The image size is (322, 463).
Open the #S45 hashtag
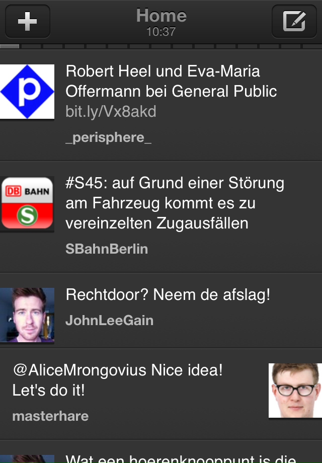click(89, 183)
